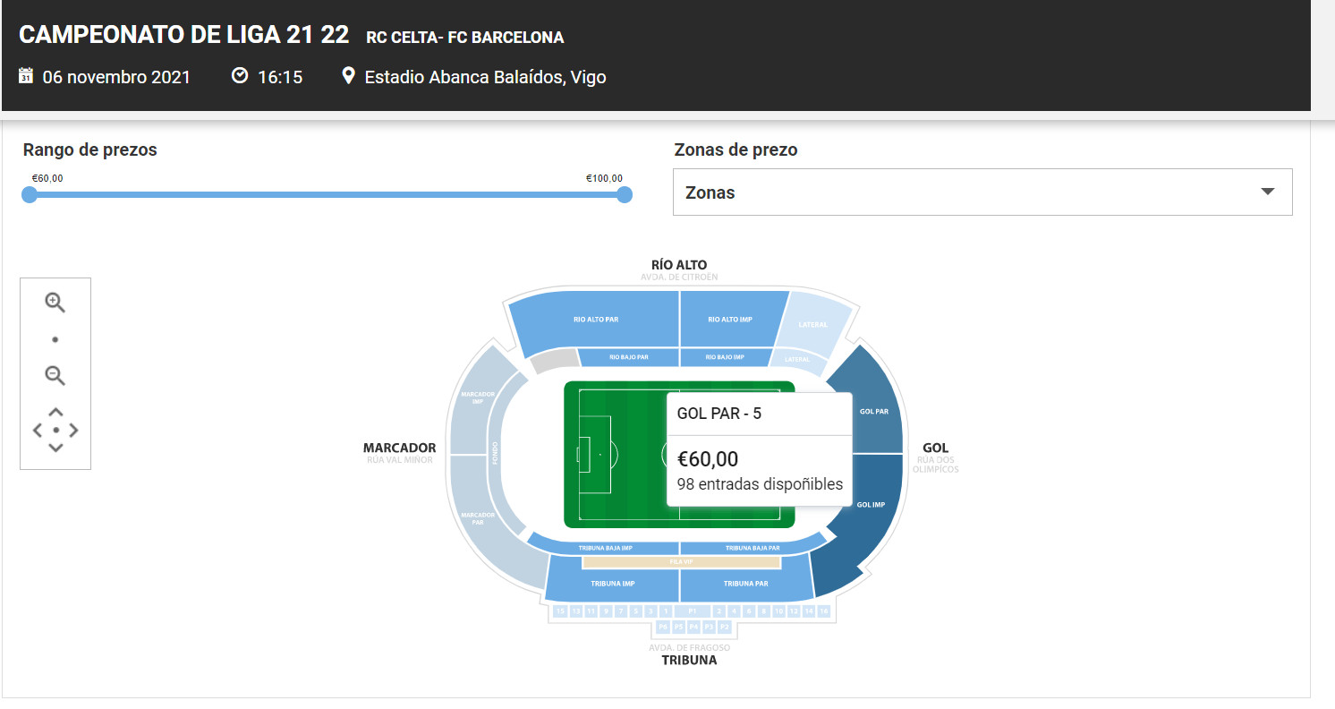The width and height of the screenshot is (1335, 709).
Task: Select the zoom-in magnifier on the stadium map
Action: click(55, 303)
